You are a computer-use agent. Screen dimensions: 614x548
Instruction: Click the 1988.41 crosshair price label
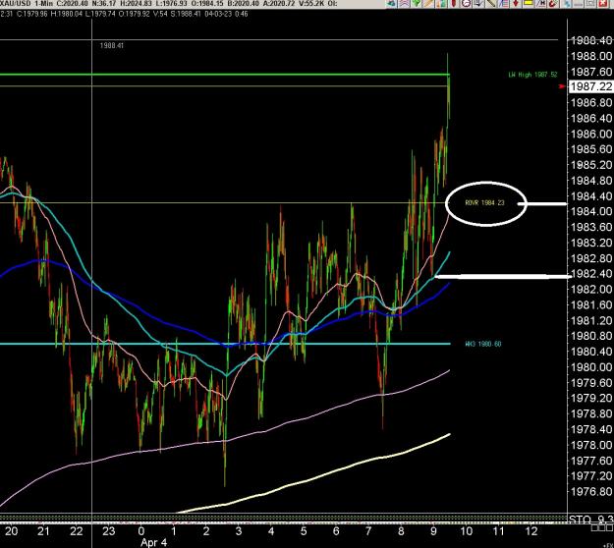[x=112, y=45]
